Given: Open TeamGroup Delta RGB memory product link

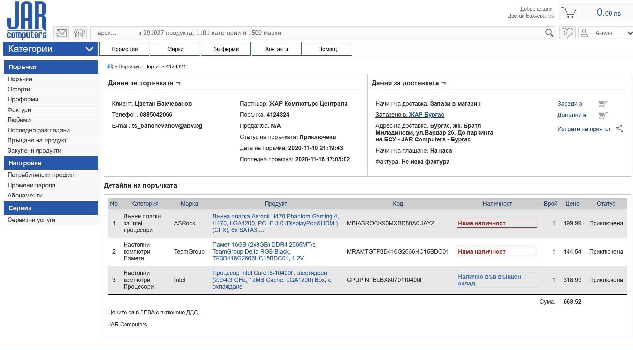Looking at the screenshot, I should [264, 252].
